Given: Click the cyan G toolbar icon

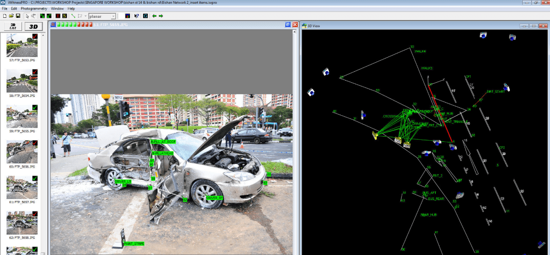Looking at the screenshot, I should point(145,16).
